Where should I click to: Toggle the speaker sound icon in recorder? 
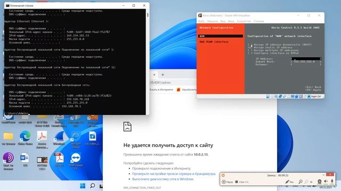tap(326, 181)
